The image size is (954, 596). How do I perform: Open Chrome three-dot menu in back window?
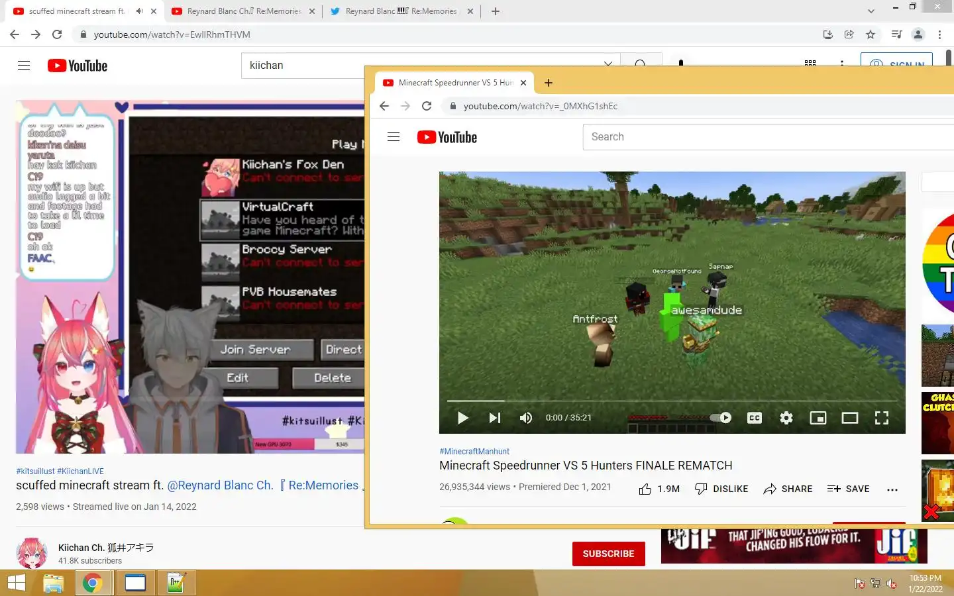939,34
